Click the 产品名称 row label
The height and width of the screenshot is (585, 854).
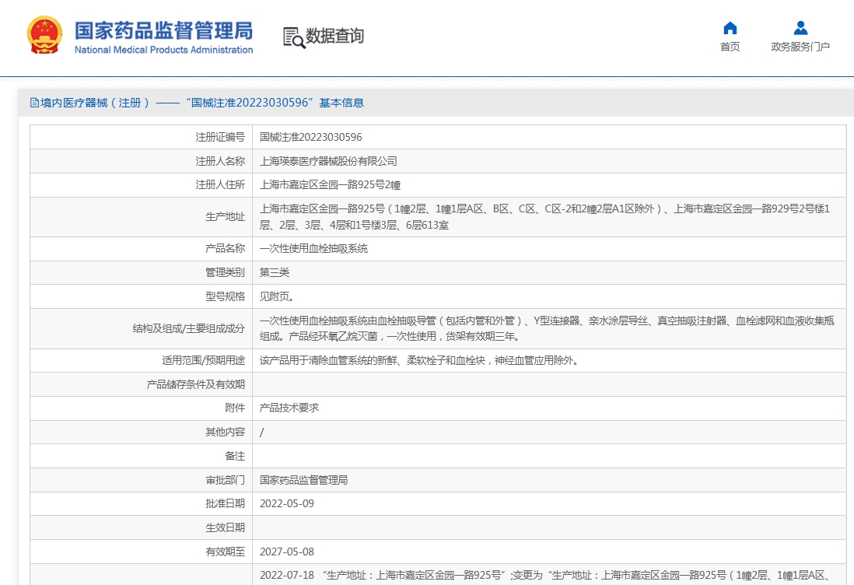point(226,248)
